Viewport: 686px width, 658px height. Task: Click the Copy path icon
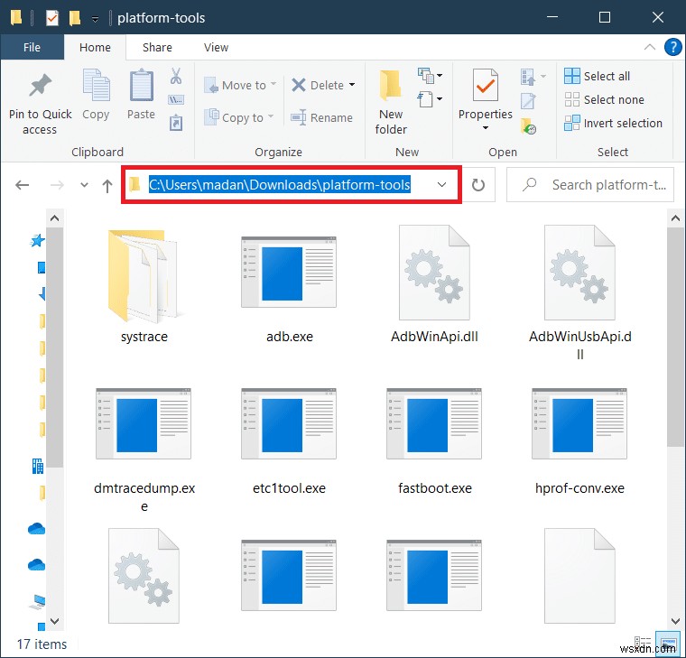(176, 100)
